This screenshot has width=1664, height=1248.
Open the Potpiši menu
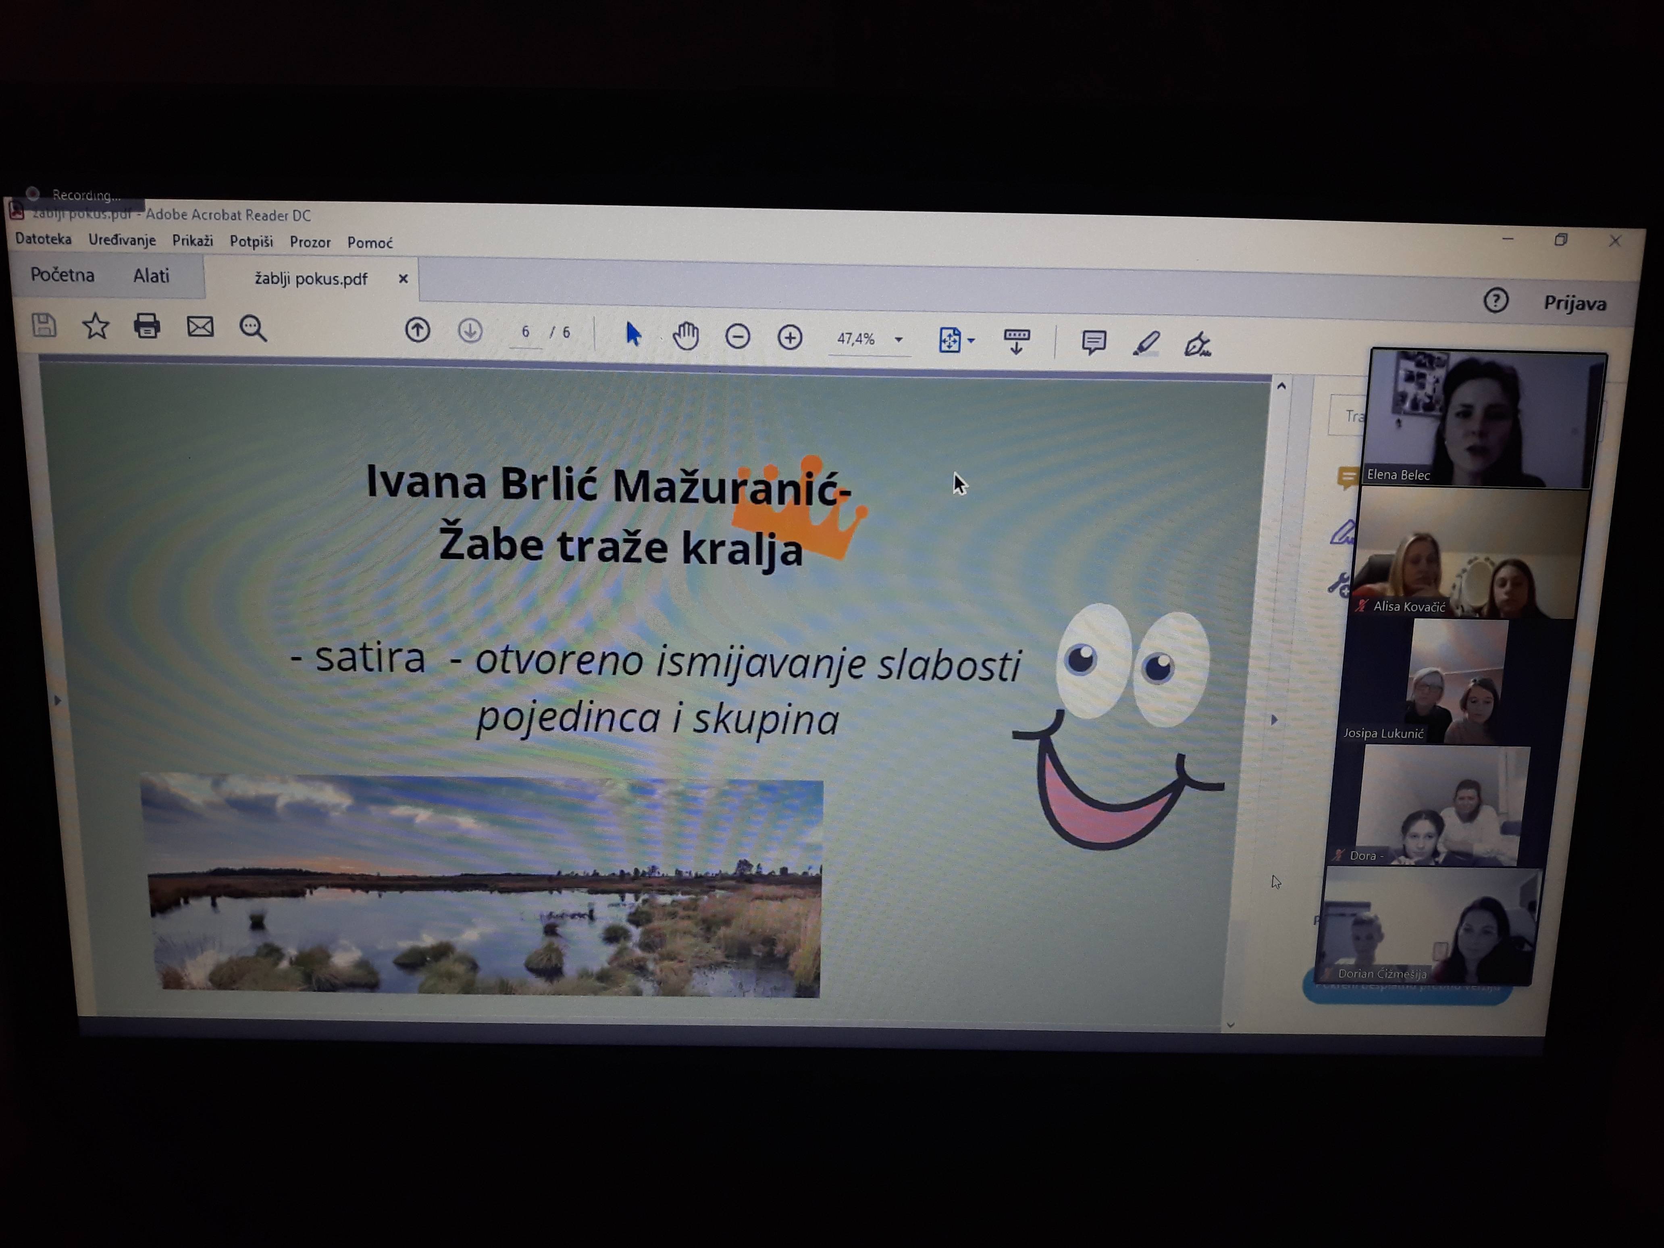pyautogui.click(x=251, y=241)
